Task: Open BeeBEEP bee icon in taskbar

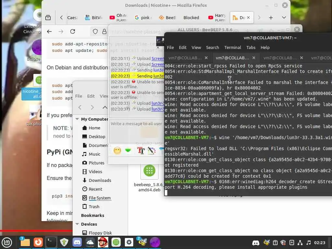Action: point(142,242)
